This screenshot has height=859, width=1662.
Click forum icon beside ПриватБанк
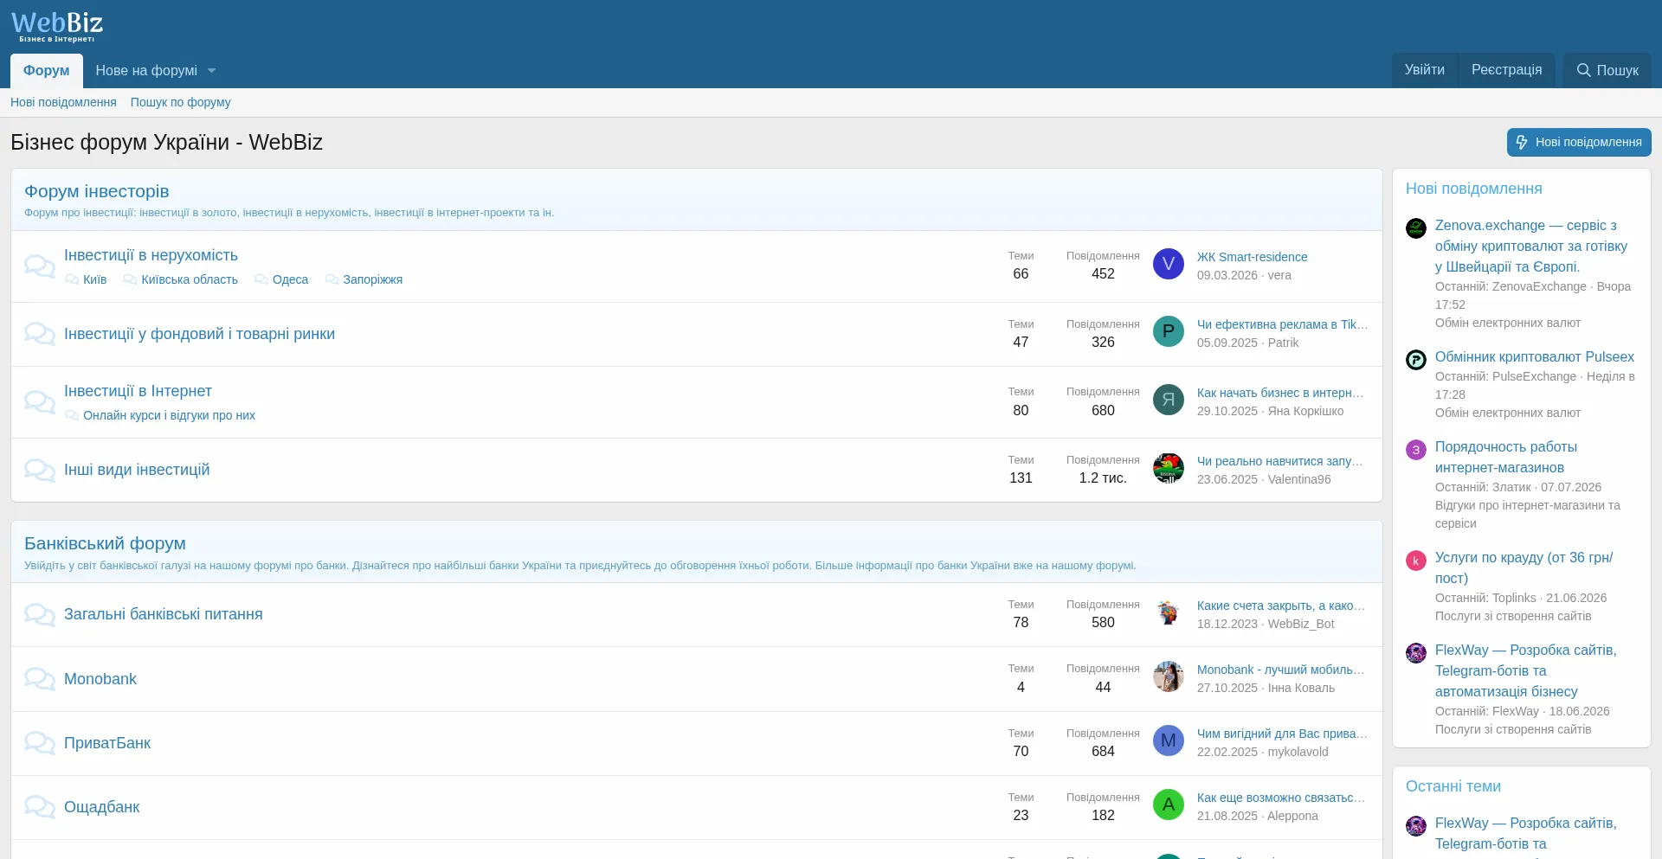(40, 743)
